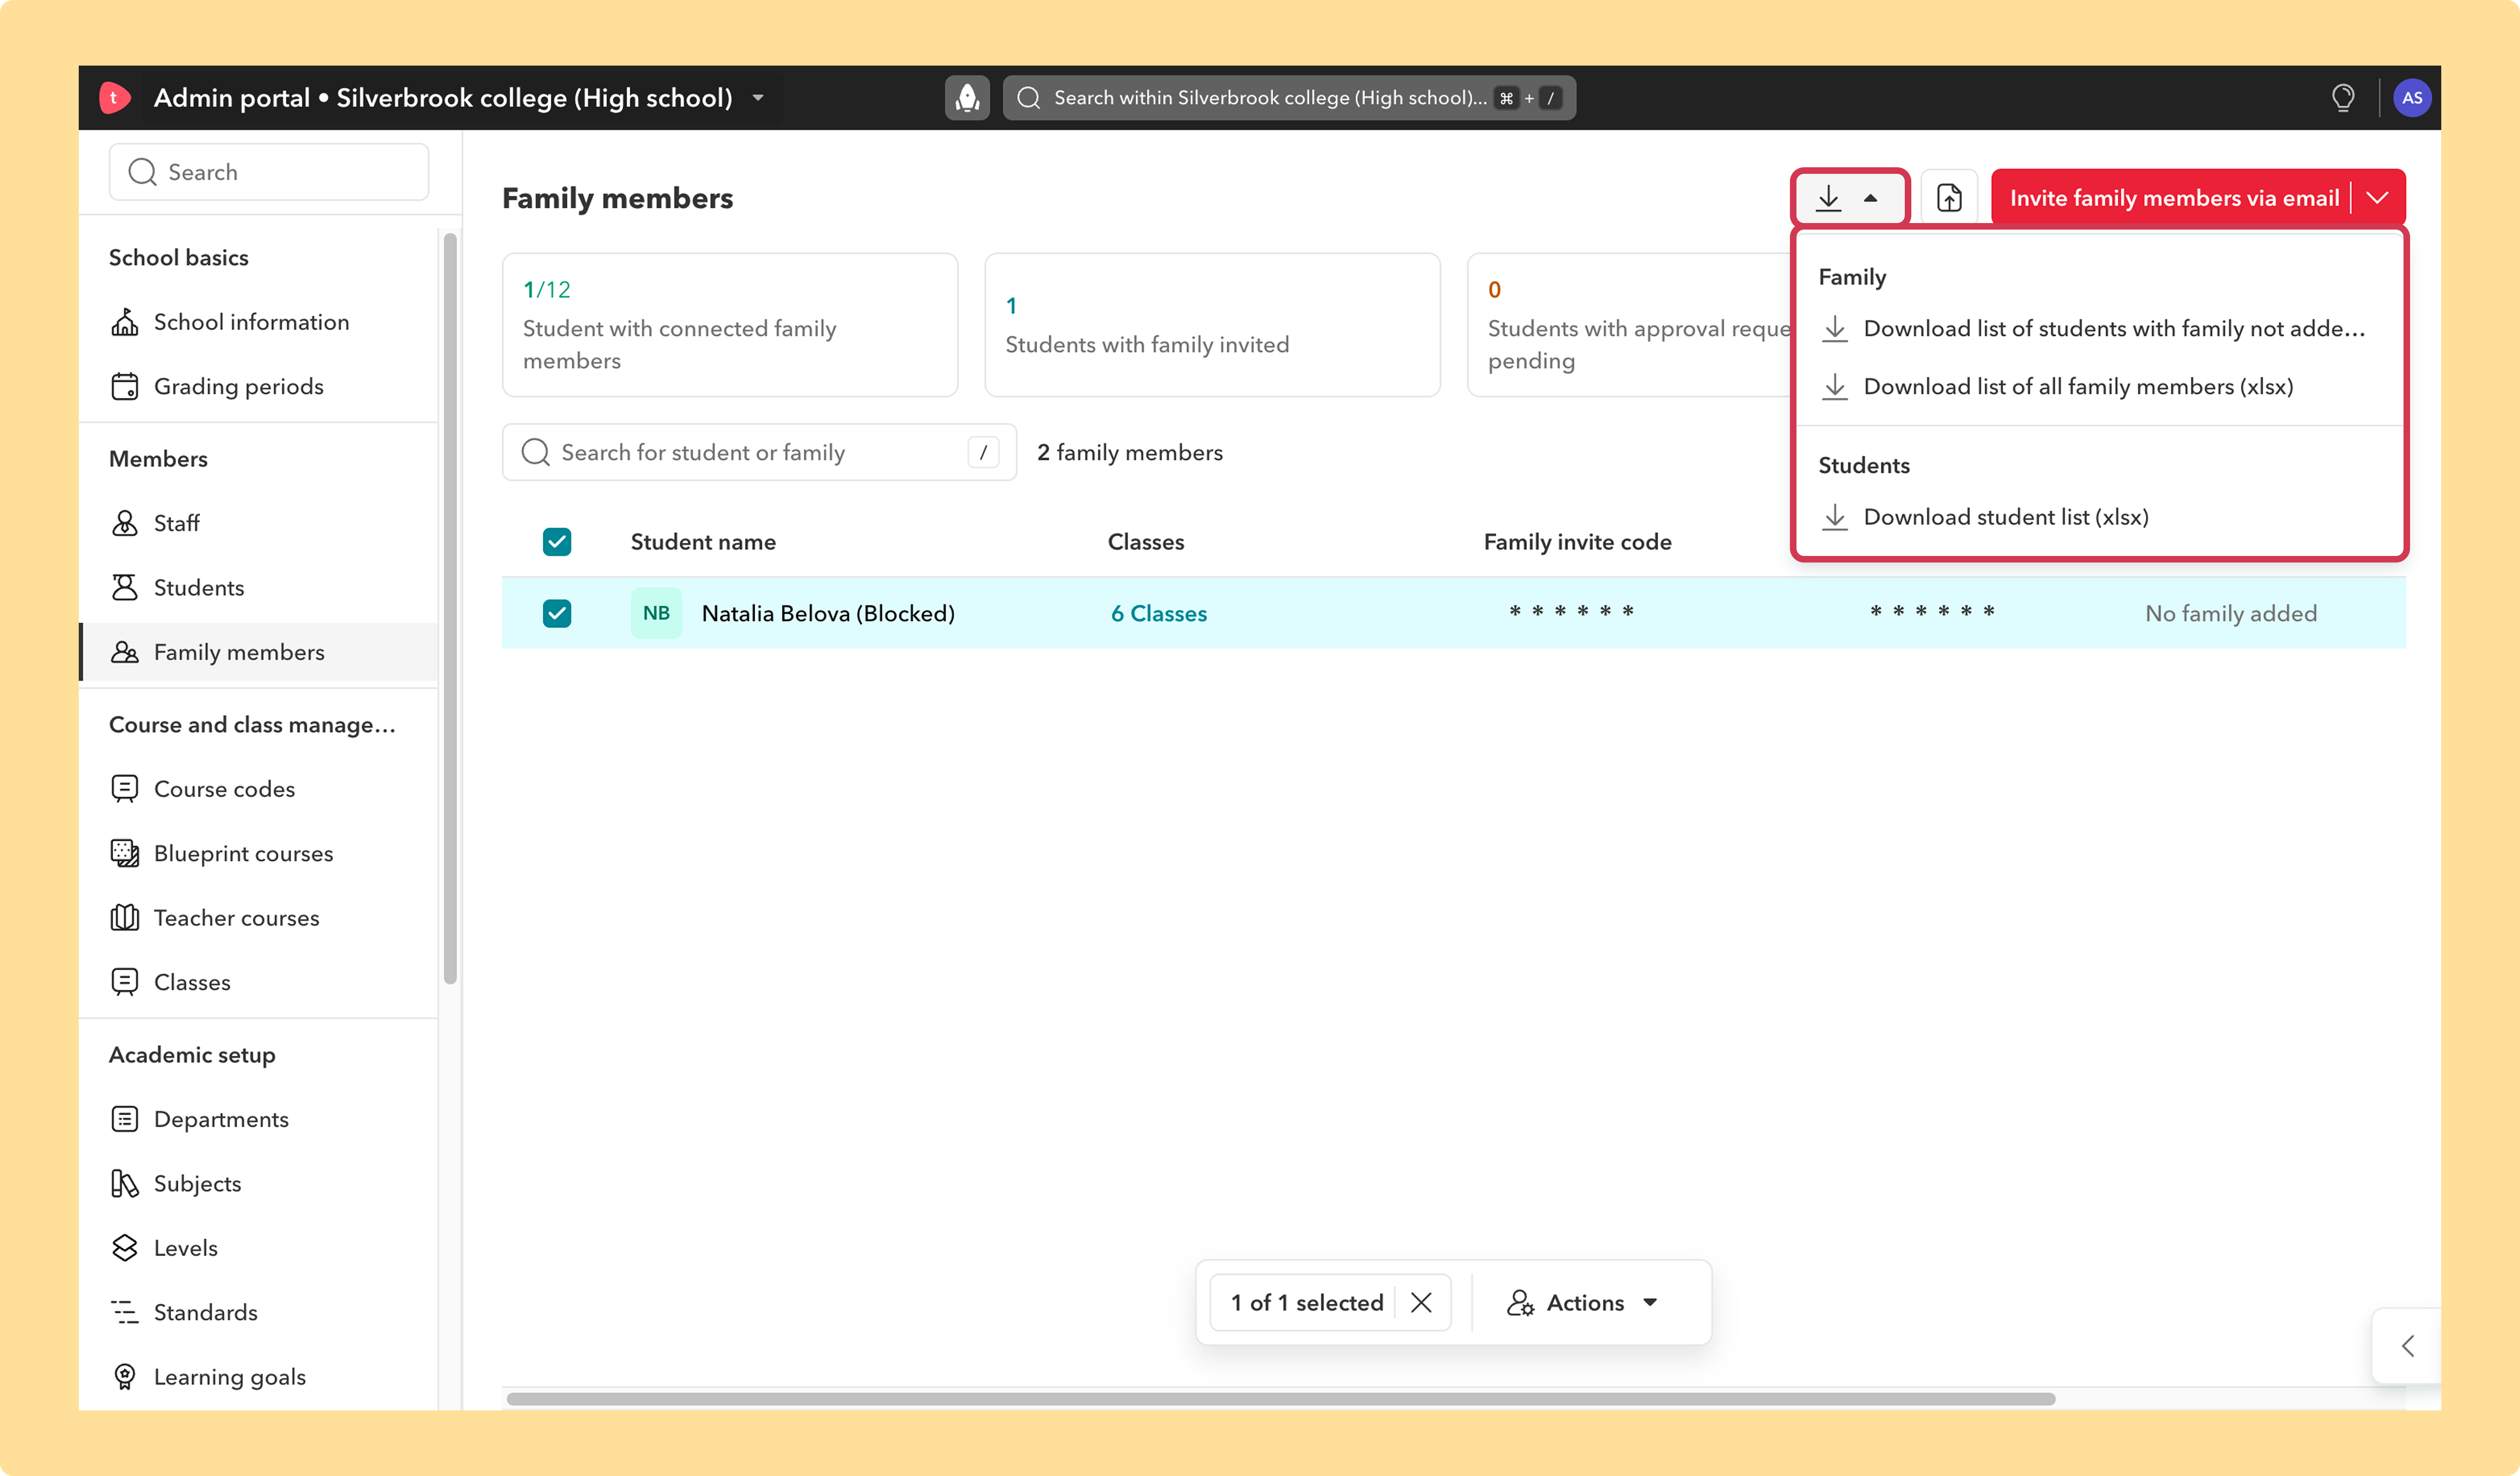The width and height of the screenshot is (2520, 1476).
Task: Download list of students with family not added
Action: [x=2100, y=329]
